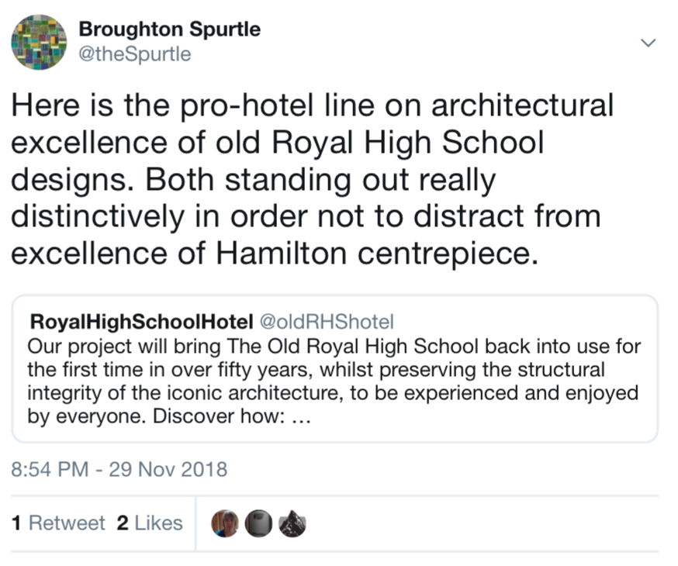Open RoyalHighSchoolHotel account name
678x566 pixels.
pos(141,322)
